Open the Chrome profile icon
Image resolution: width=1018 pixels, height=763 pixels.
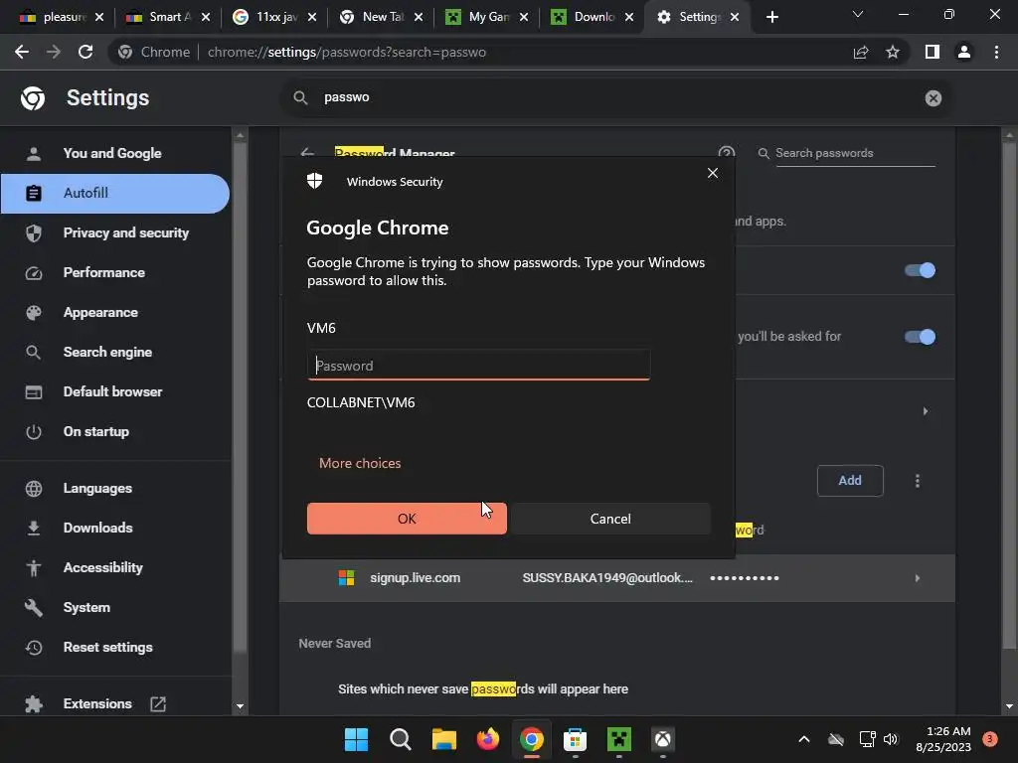[964, 52]
